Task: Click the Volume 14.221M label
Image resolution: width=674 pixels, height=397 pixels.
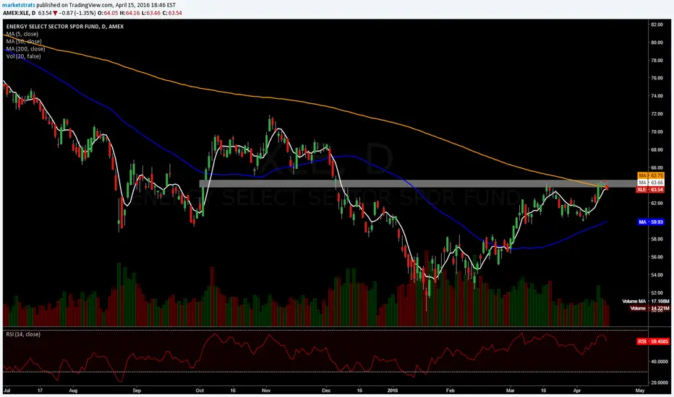Action: (649, 308)
